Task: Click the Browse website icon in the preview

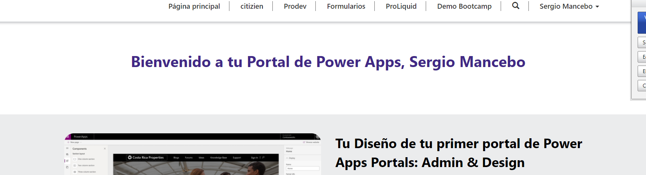Action: tap(304, 142)
